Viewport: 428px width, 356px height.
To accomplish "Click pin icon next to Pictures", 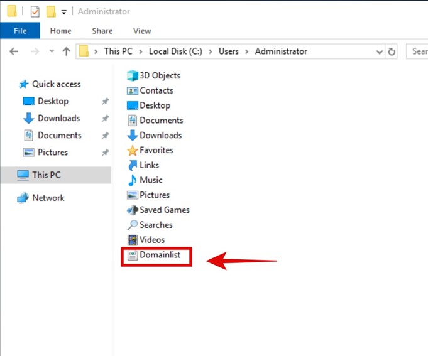I will click(106, 153).
